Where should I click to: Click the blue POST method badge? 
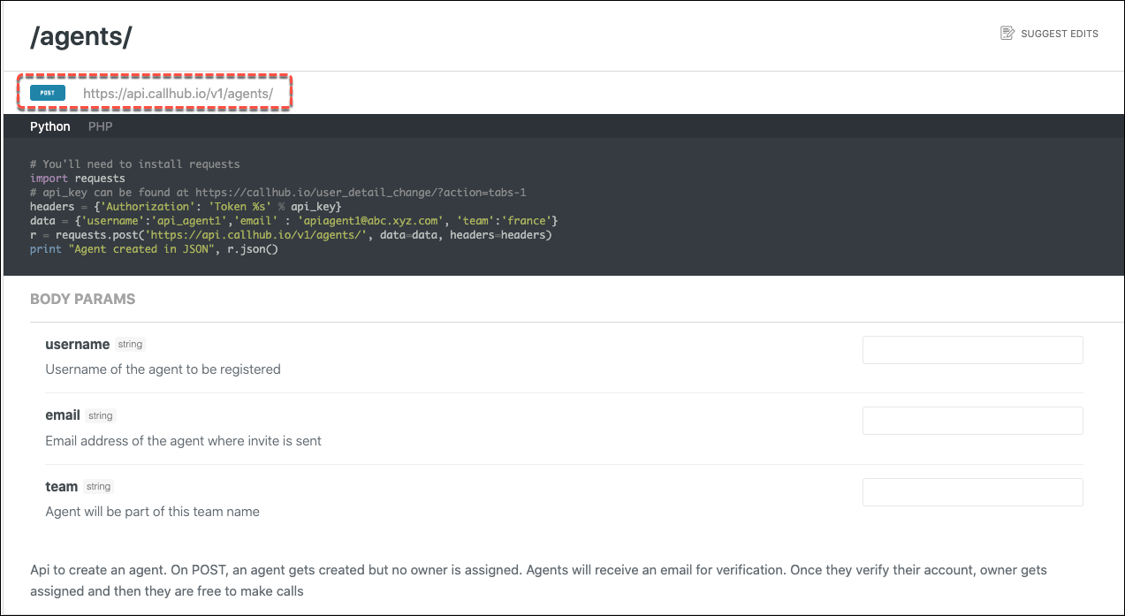pos(48,93)
